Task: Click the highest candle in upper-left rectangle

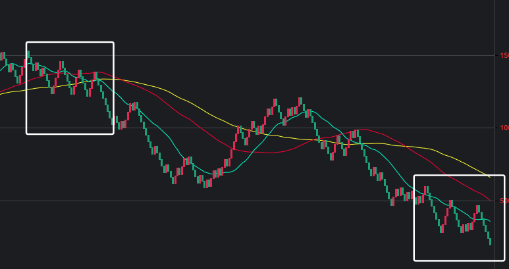Action: pos(28,55)
